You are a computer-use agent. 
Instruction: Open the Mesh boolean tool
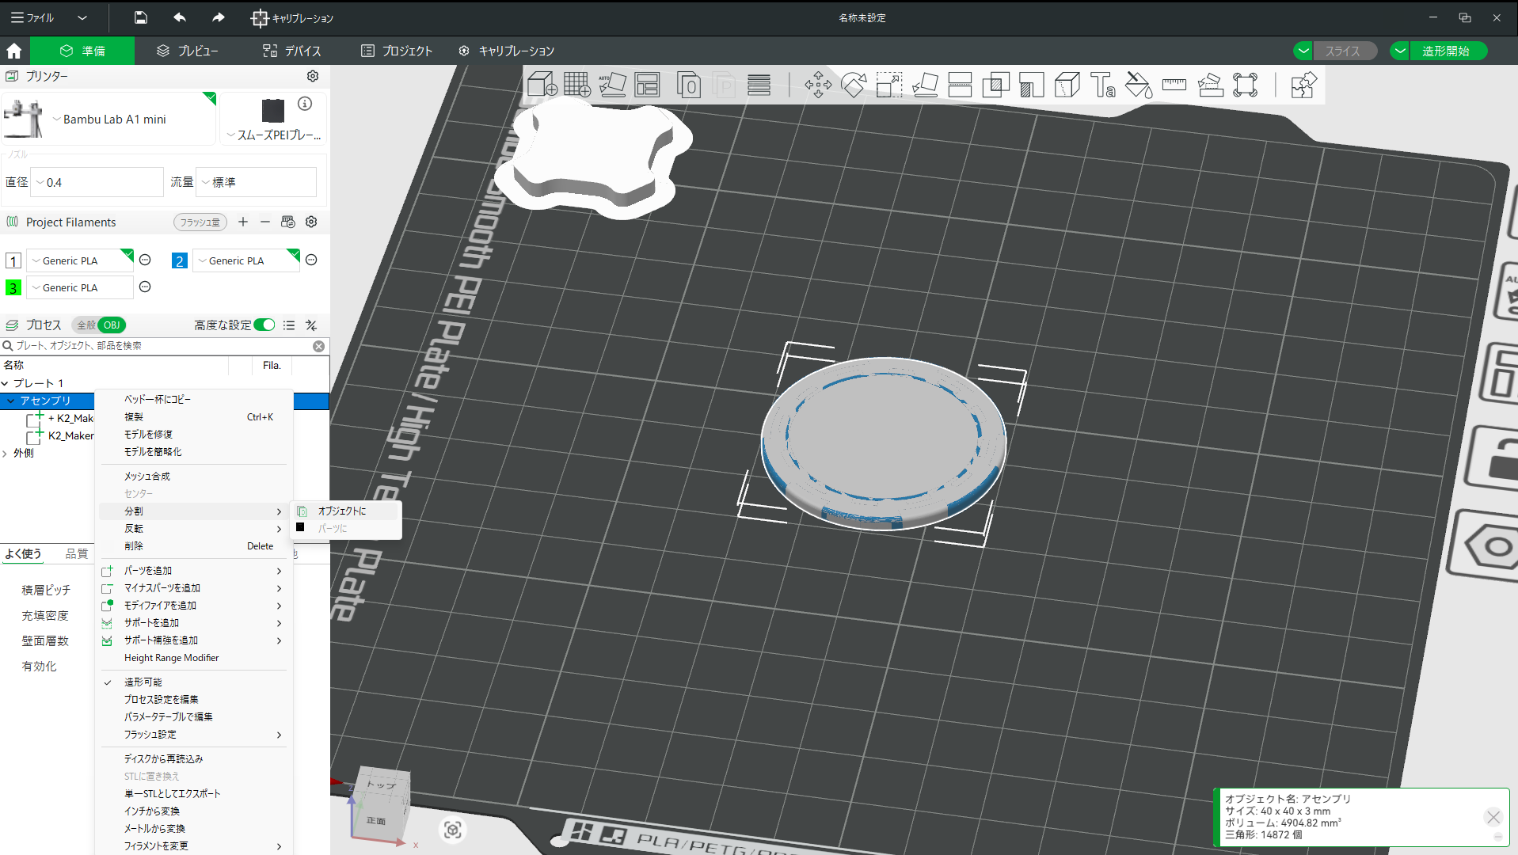pos(995,85)
